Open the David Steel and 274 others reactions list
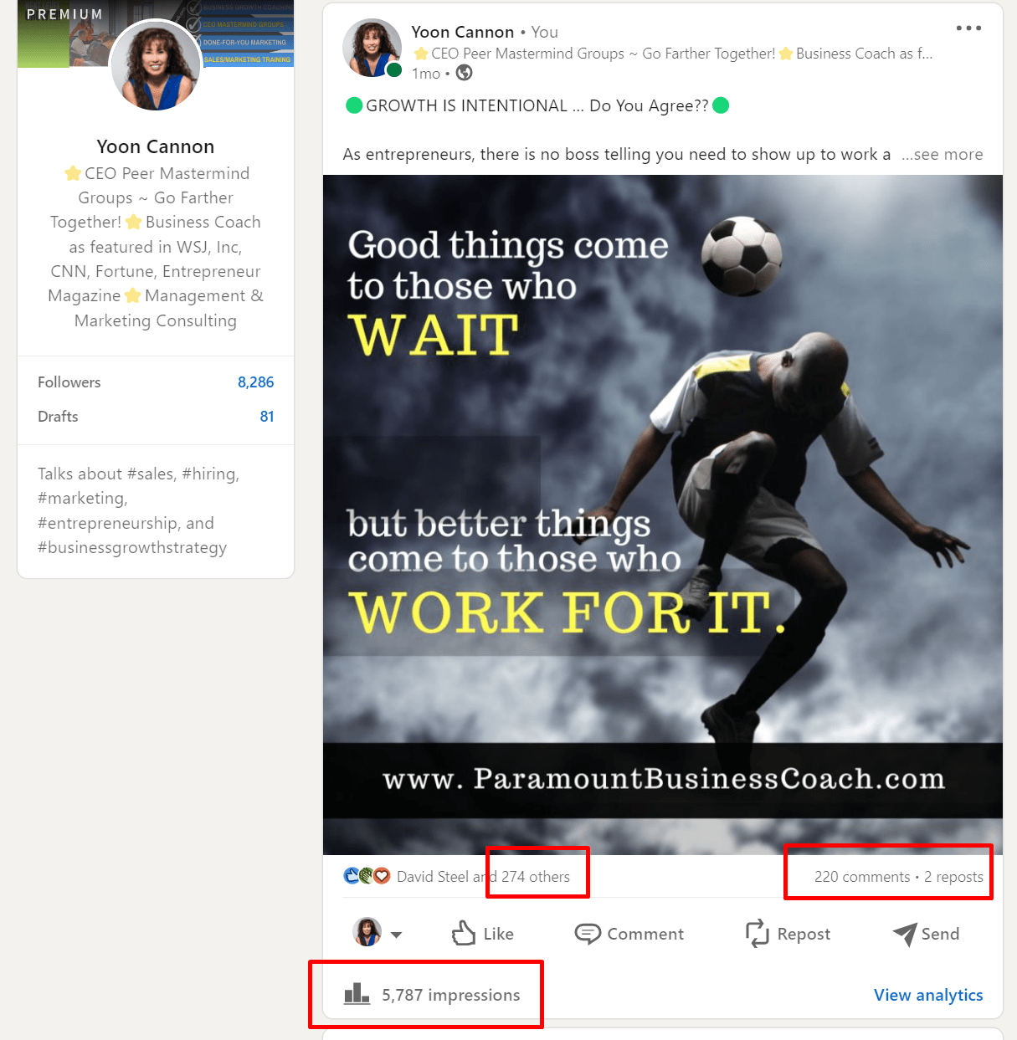This screenshot has height=1040, width=1017. [483, 876]
